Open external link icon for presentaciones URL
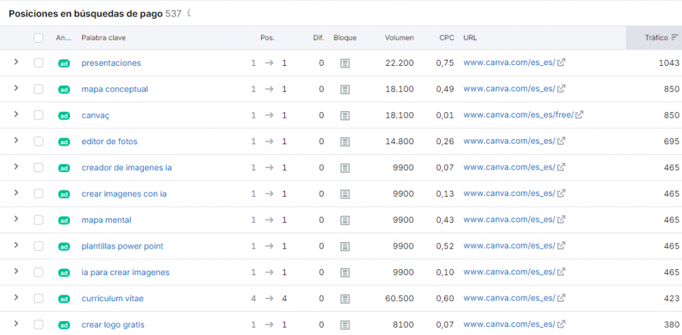The image size is (682, 335). (561, 63)
